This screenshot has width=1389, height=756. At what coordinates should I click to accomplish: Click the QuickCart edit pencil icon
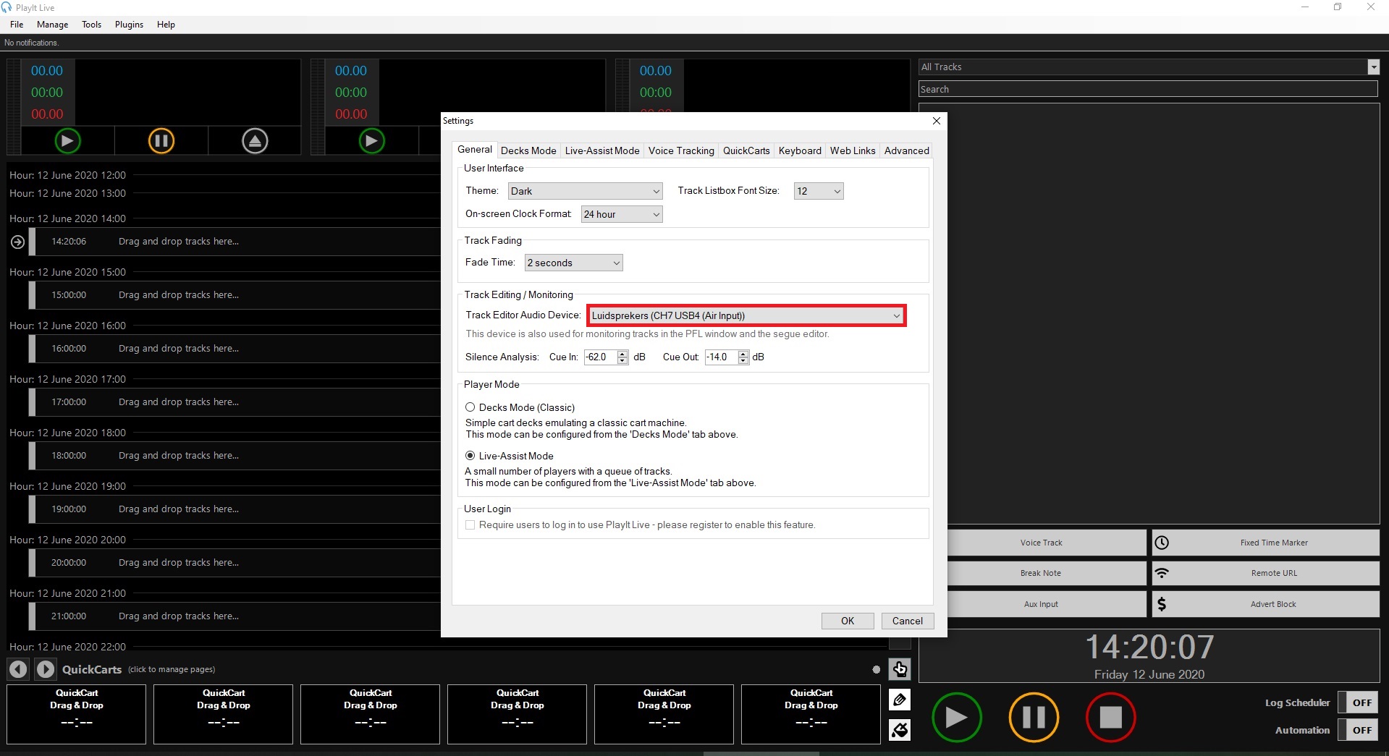900,700
